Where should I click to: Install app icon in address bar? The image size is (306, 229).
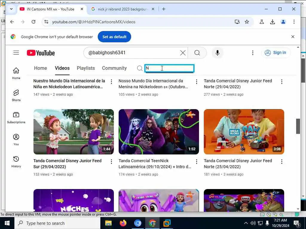click(x=237, y=22)
